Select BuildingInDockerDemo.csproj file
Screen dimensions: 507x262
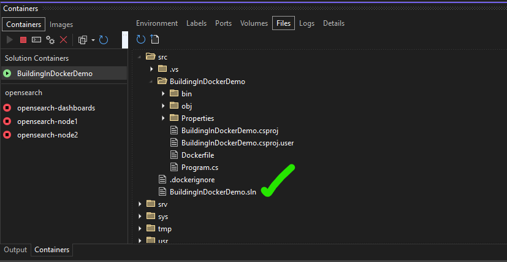(x=230, y=131)
